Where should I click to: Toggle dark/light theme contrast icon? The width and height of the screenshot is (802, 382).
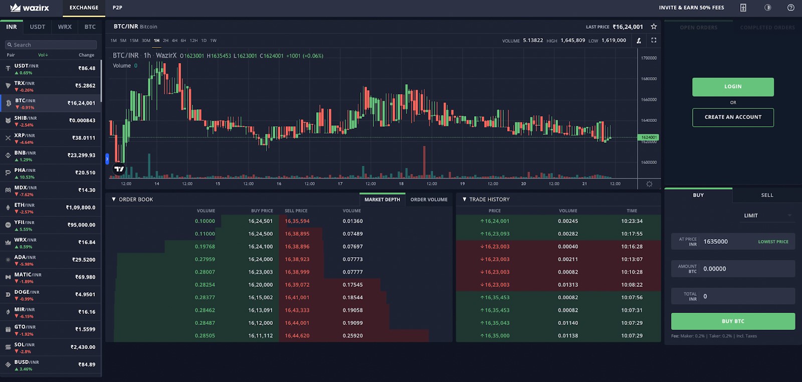click(767, 8)
